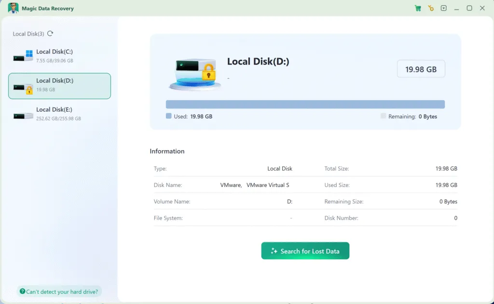Open the dropdown arrow menu in title bar
This screenshot has width=494, height=304.
coord(444,8)
